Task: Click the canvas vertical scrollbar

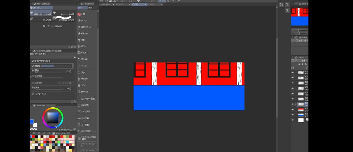Action: 277,77
